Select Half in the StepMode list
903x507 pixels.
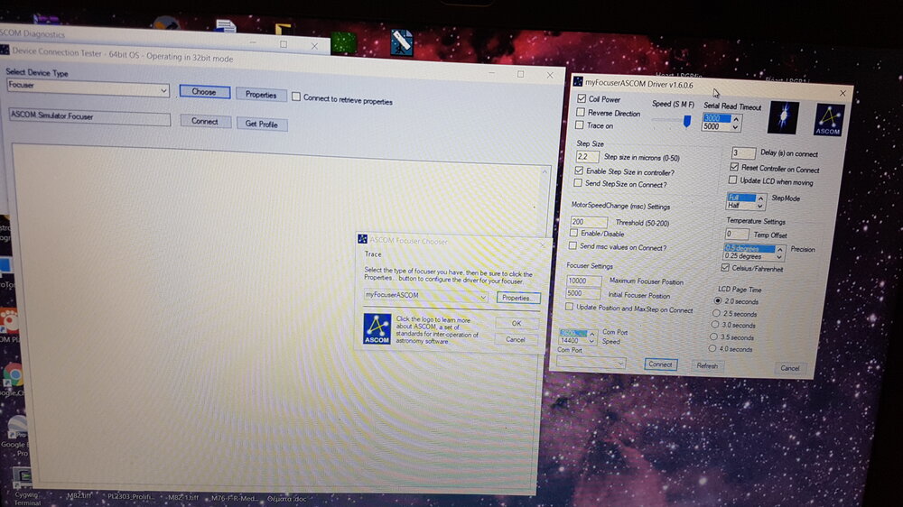(x=734, y=206)
